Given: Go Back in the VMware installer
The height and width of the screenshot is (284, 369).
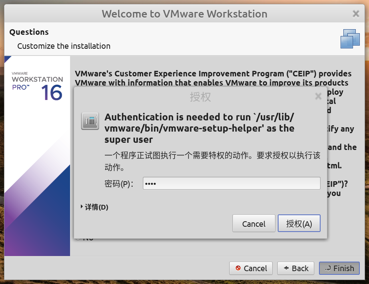Looking at the screenshot, I should [296, 268].
